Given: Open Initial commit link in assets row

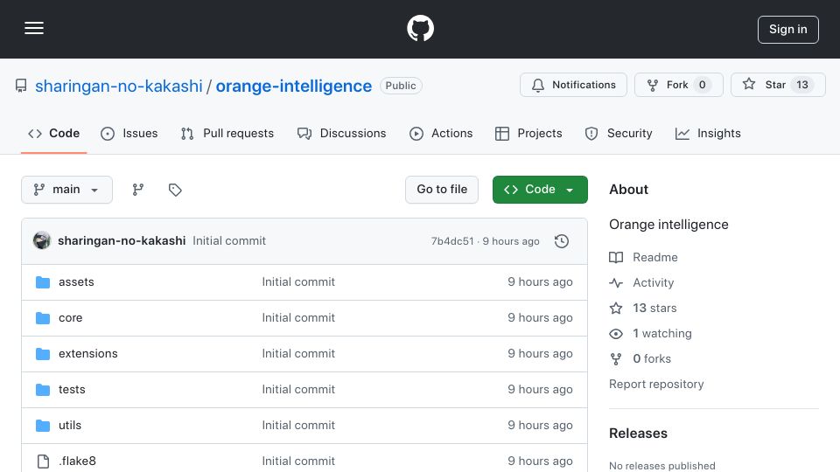Looking at the screenshot, I should pyautogui.click(x=298, y=282).
